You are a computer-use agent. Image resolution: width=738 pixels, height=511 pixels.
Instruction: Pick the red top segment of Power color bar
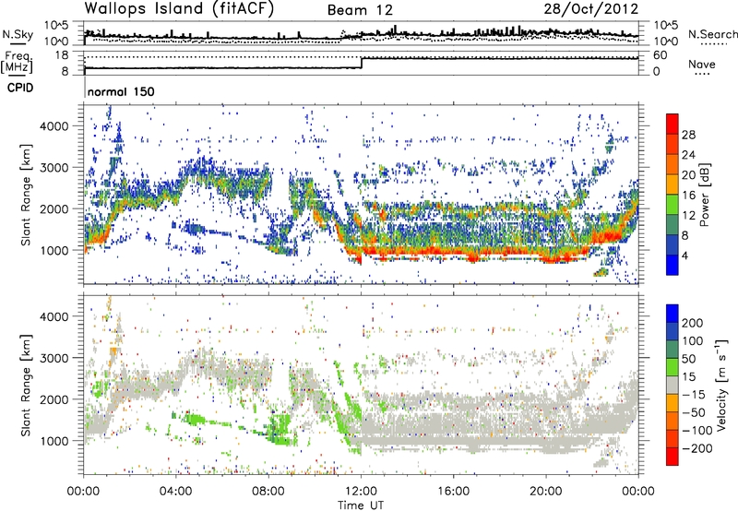pos(673,125)
